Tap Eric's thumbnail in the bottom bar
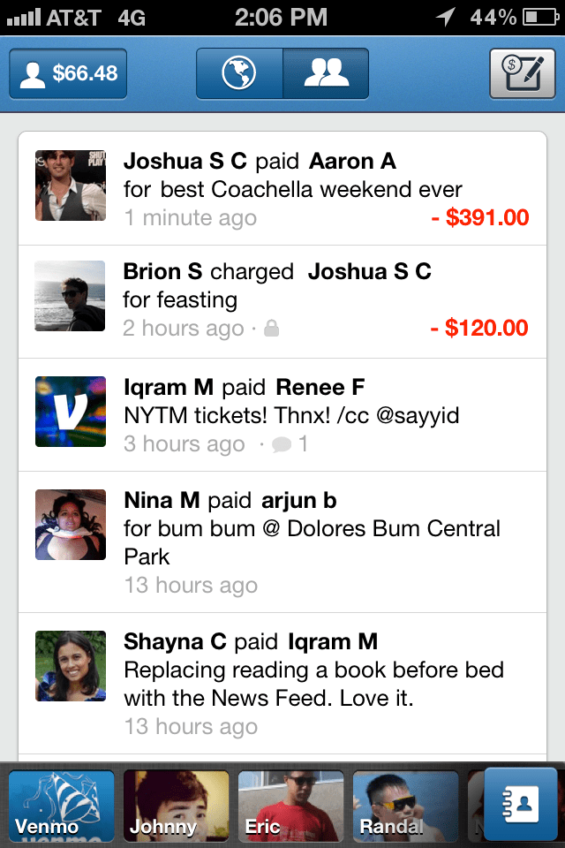565x848 pixels. tap(290, 804)
